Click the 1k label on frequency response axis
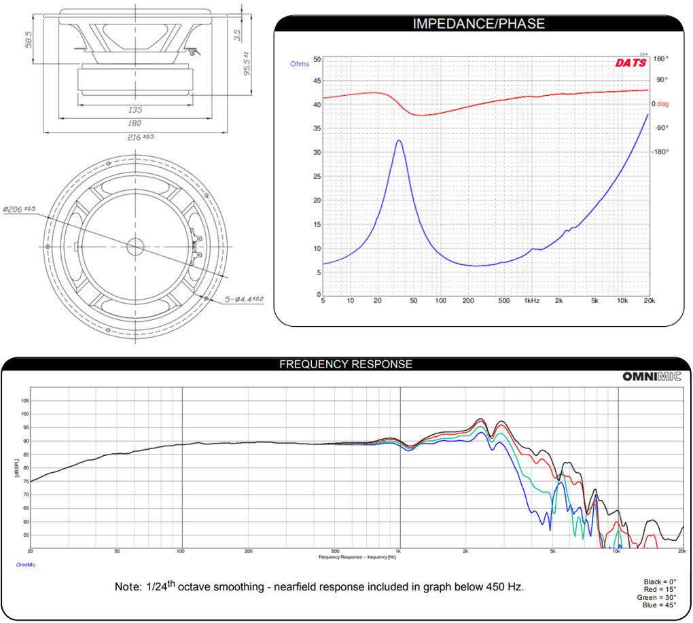 [x=397, y=552]
